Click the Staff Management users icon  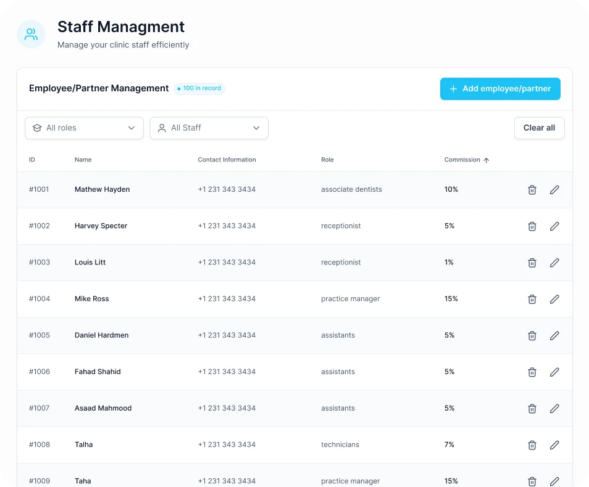31,35
